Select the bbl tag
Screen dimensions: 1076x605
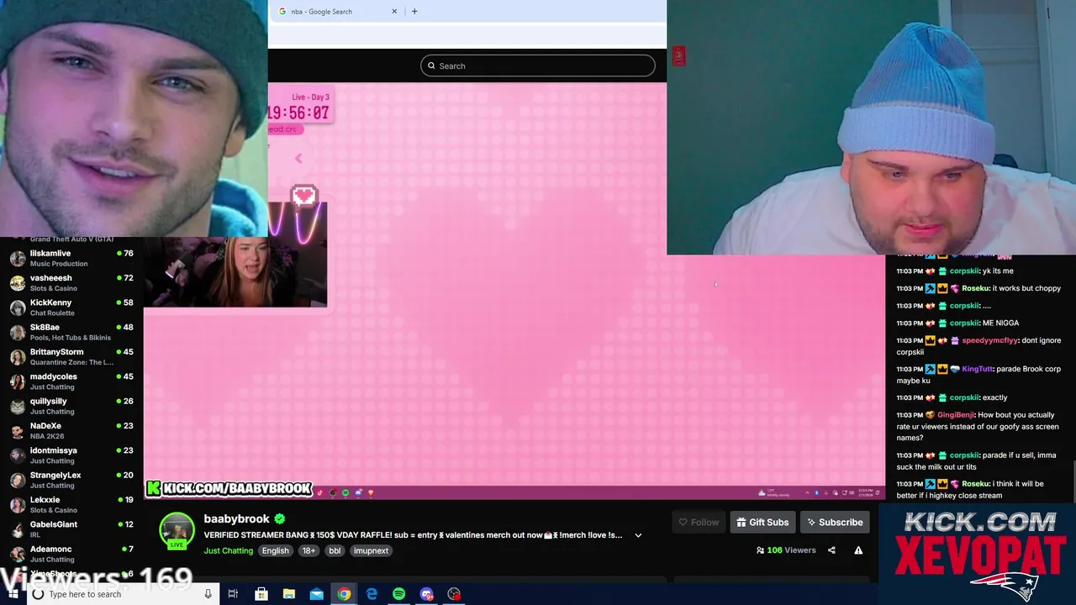click(335, 550)
